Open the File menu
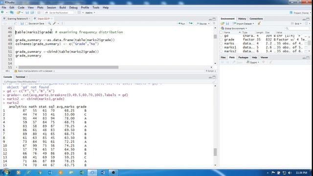This screenshot has height=176, width=313. (x=4, y=8)
